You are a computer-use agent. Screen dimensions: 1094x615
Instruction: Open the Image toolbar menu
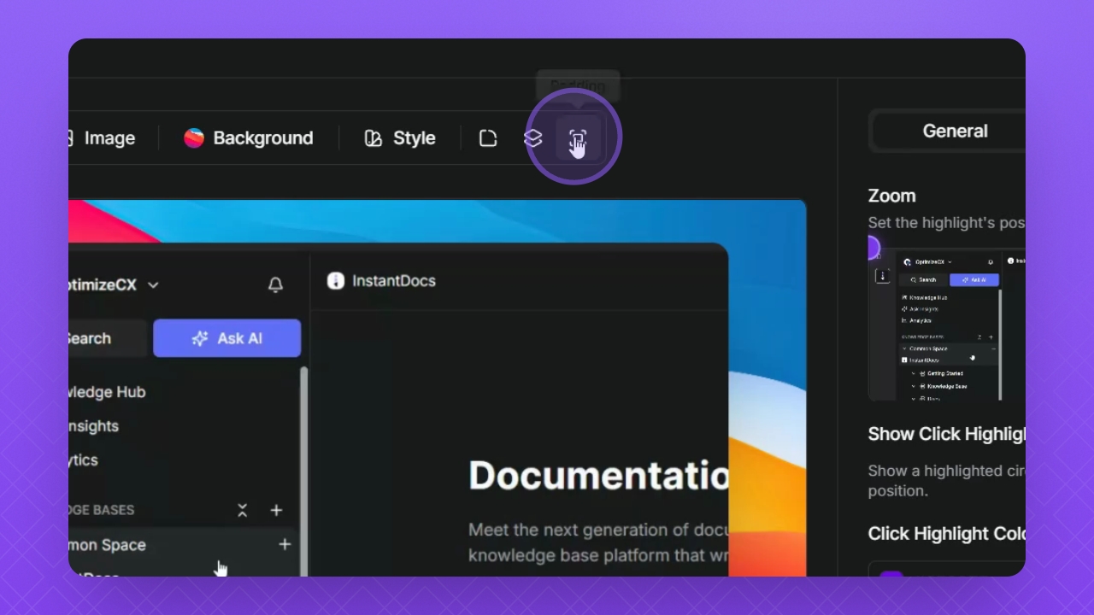[102, 138]
